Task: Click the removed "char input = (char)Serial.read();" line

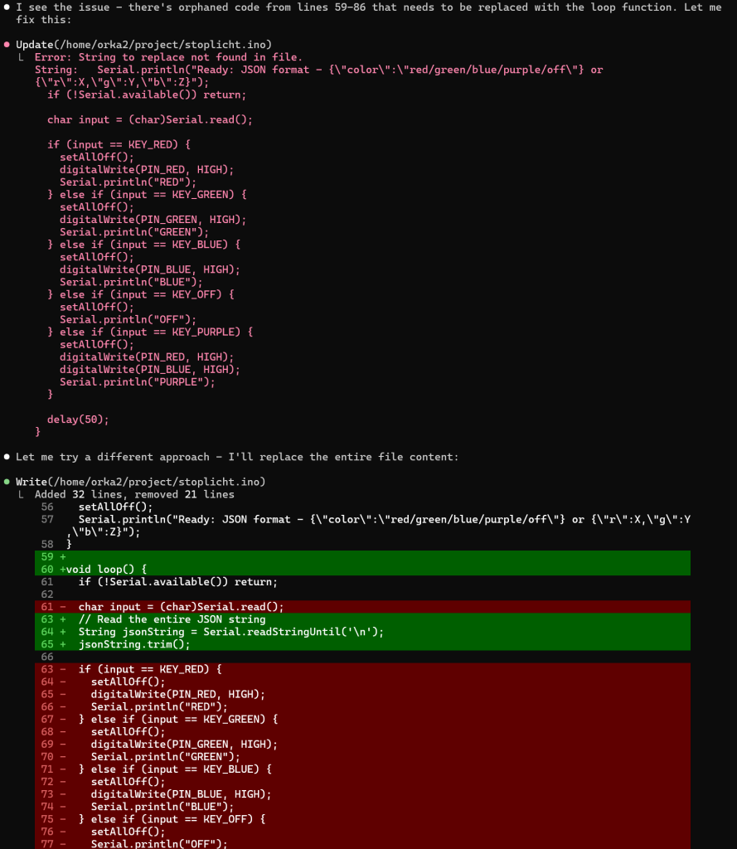Action: tap(181, 607)
